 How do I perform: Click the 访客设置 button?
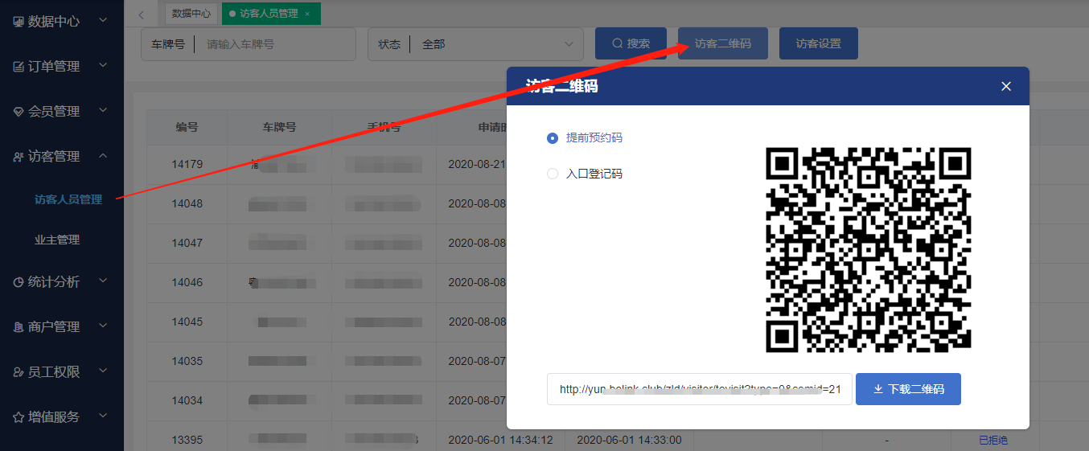pyautogui.click(x=818, y=44)
